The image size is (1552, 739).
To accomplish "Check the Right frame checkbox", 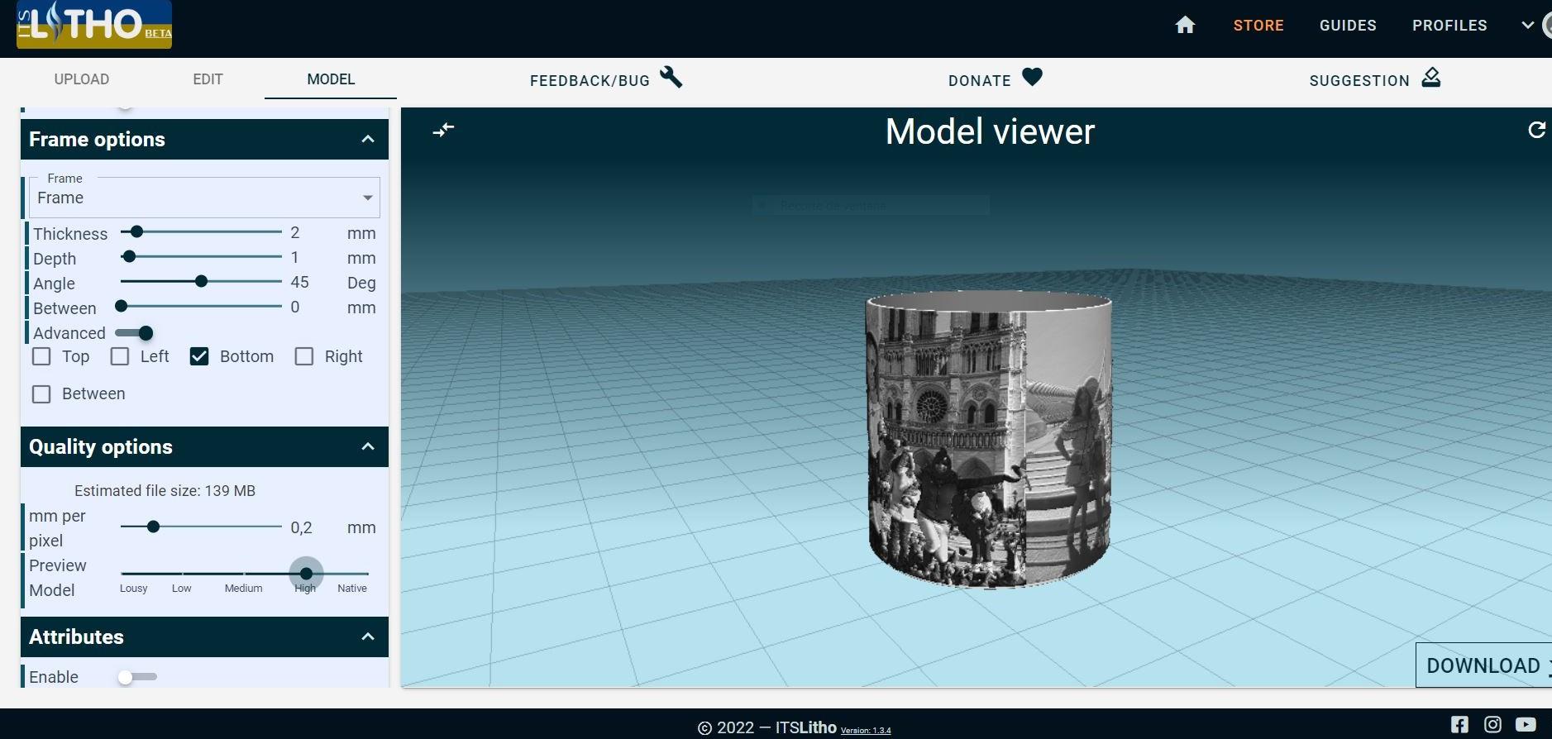I will (304, 356).
